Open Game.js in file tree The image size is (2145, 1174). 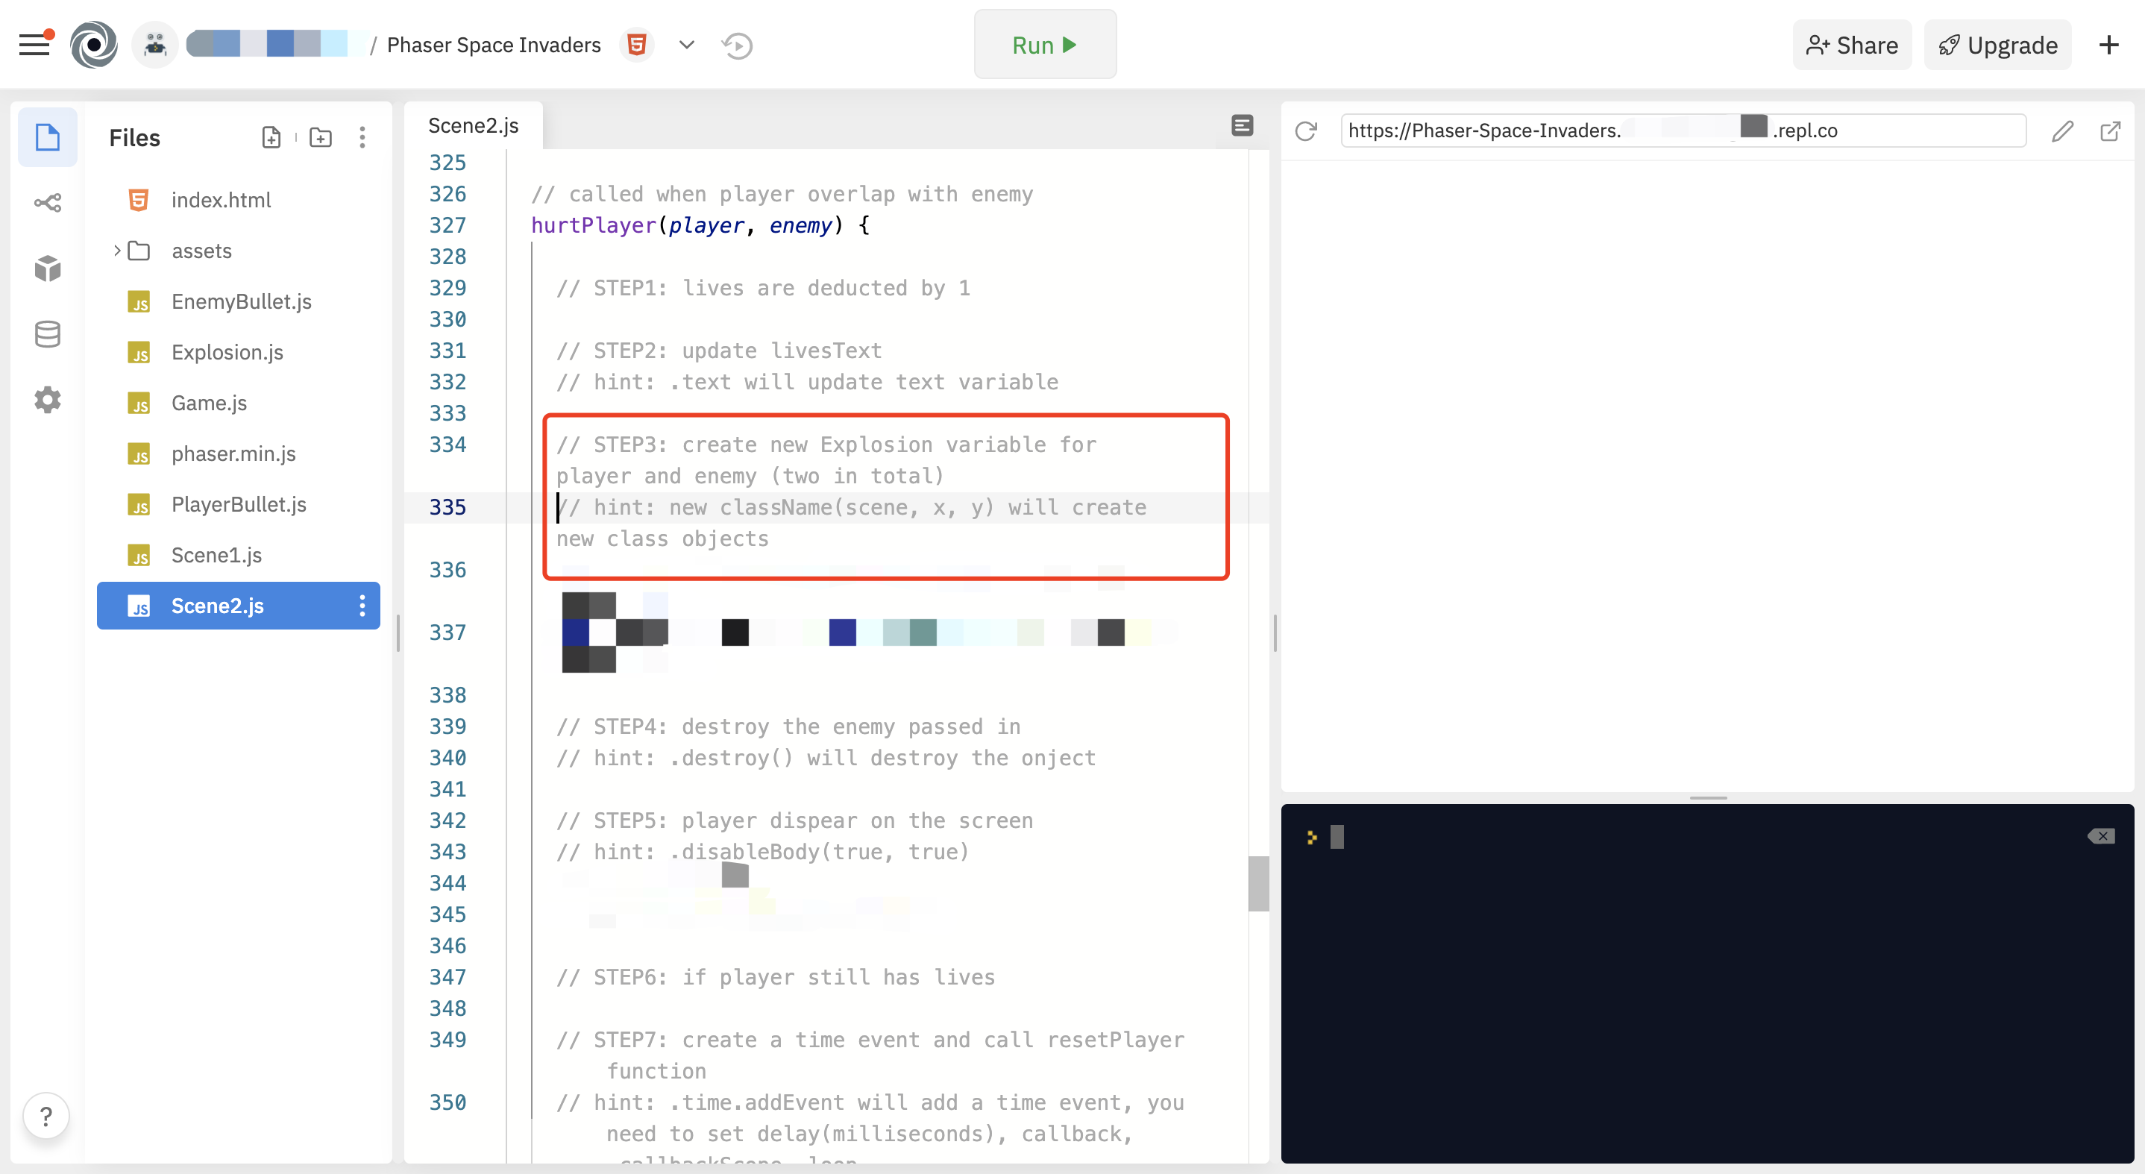(209, 403)
